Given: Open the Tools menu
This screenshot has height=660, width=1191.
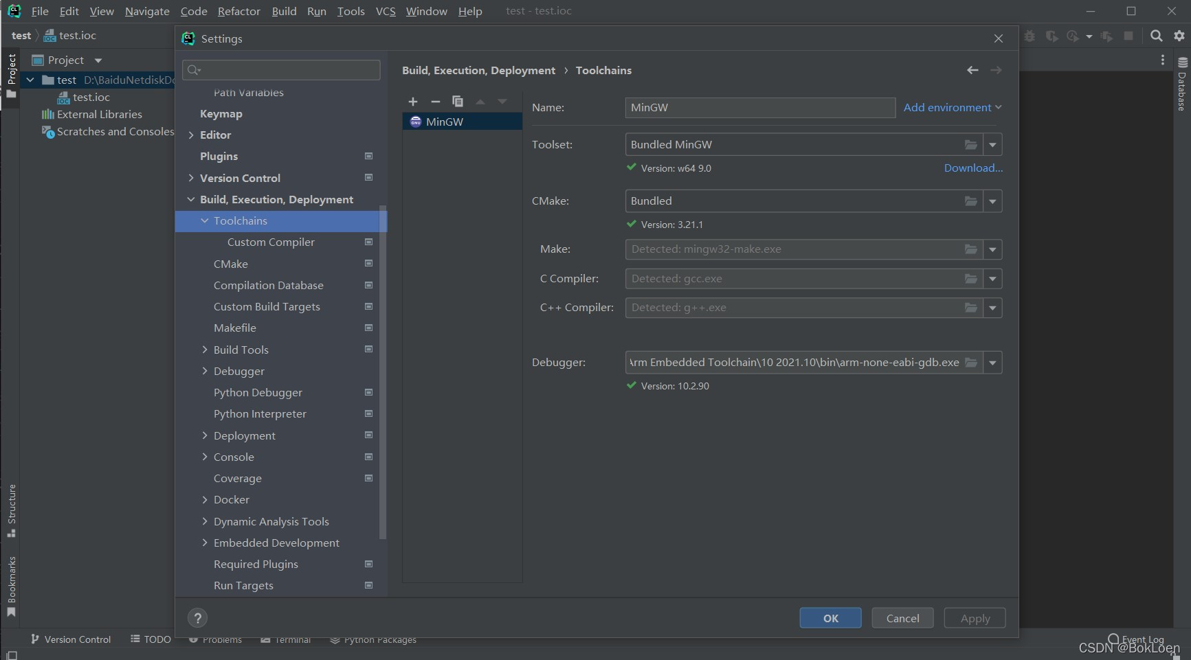Looking at the screenshot, I should coord(350,11).
